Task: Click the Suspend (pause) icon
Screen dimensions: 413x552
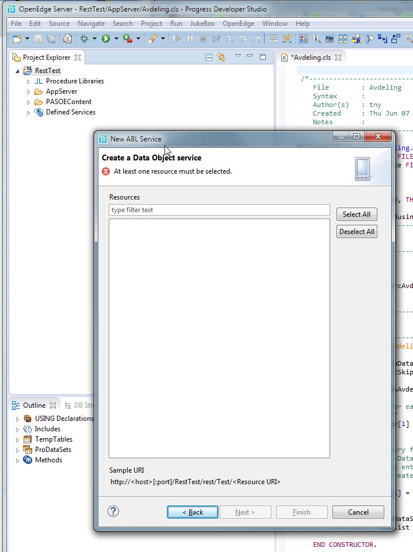Action: click(x=190, y=39)
